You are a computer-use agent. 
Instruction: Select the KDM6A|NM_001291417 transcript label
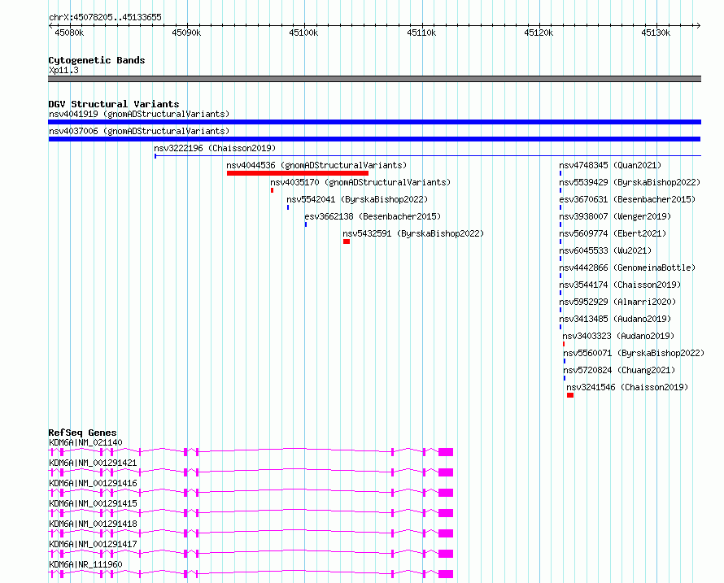(93, 544)
